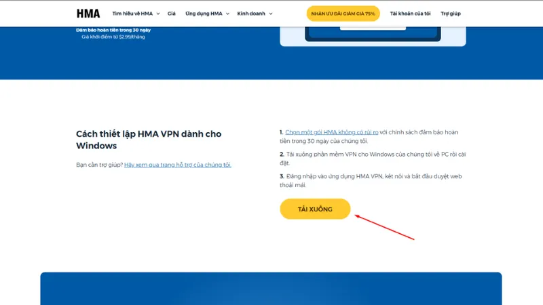Screen dimensions: 543x305
Task: Click NHẬN ƯU ĐÃI GIẢM GIÁ 75% button
Action: click(343, 14)
